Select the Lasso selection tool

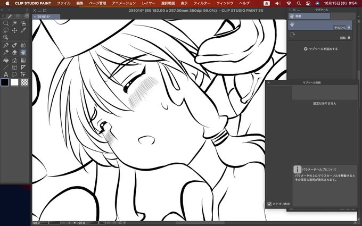(6, 30)
